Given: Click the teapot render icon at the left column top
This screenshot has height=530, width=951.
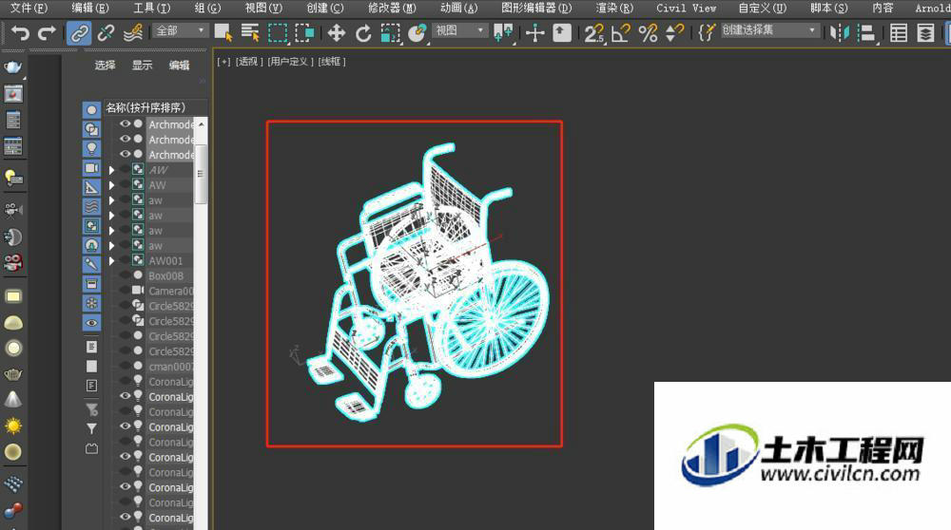Looking at the screenshot, I should pyautogui.click(x=12, y=66).
